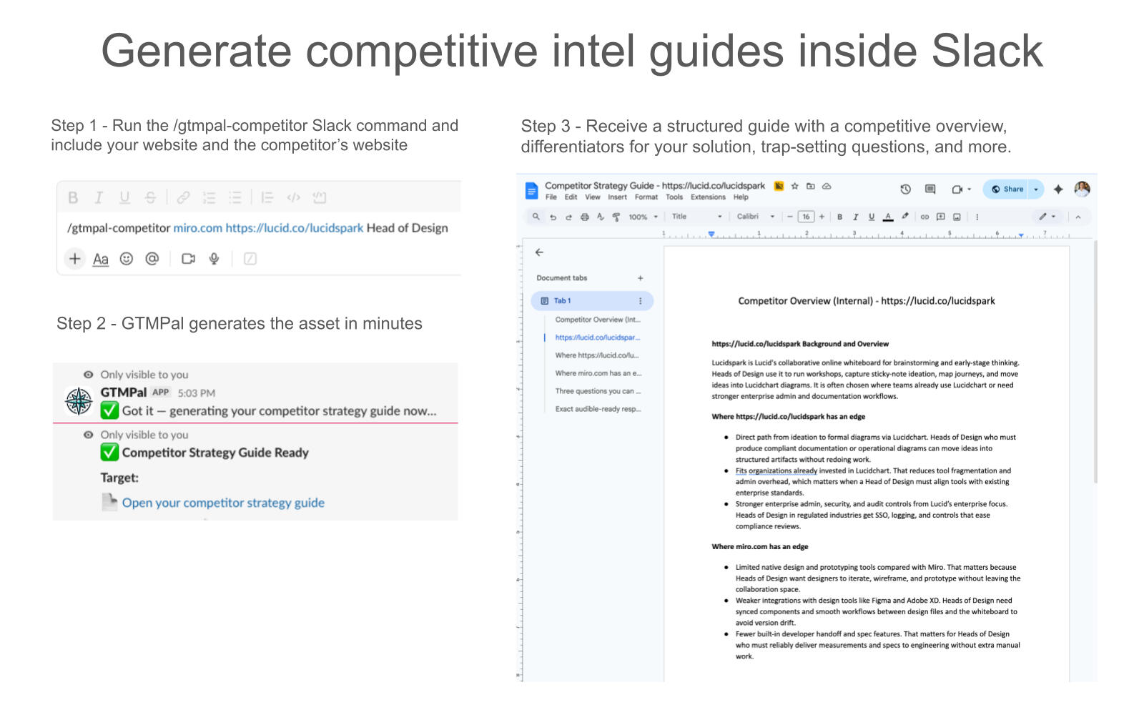Click the plus attach button in Slack composer

pyautogui.click(x=74, y=259)
